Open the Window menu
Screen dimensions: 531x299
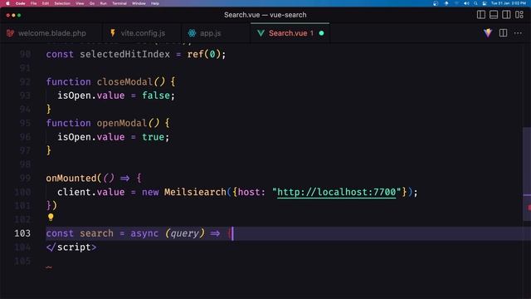coord(139,3)
